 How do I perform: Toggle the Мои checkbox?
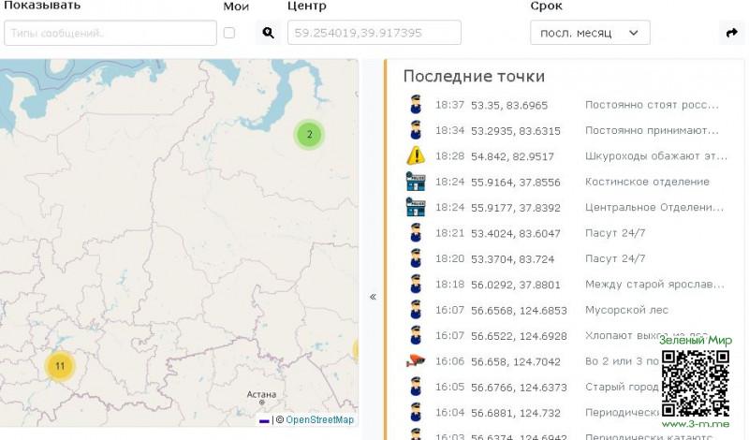pos(229,33)
